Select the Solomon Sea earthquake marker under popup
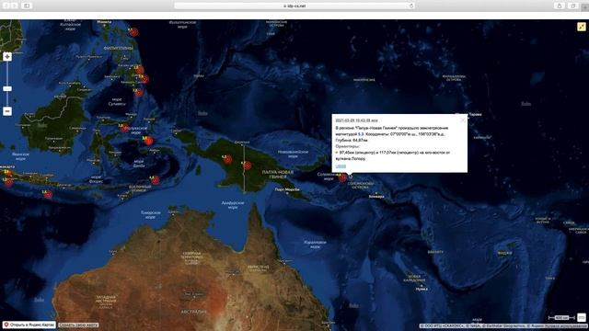589x331 pixels. click(x=342, y=177)
